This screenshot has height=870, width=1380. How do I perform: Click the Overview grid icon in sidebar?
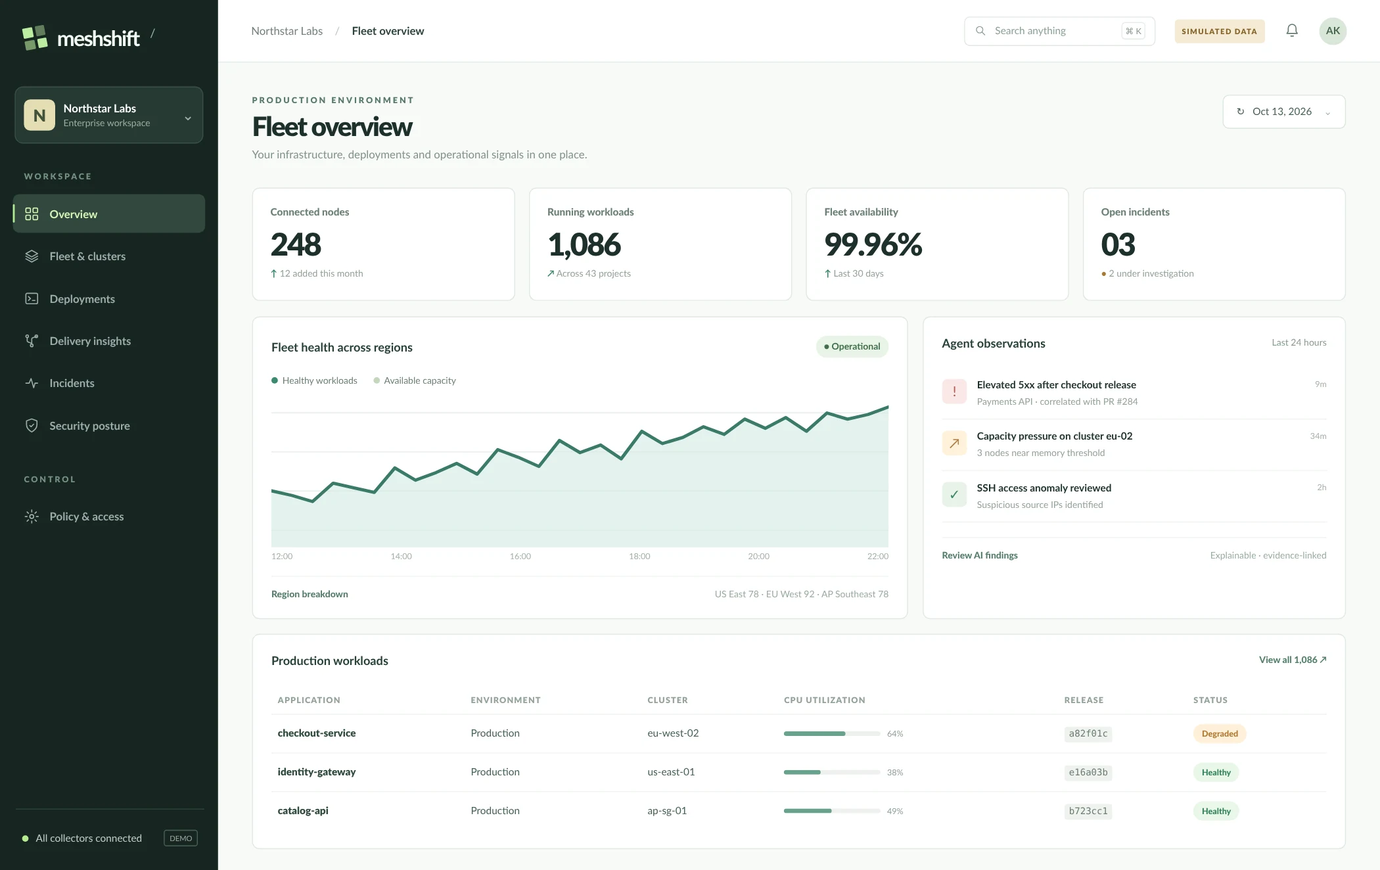[x=32, y=214]
